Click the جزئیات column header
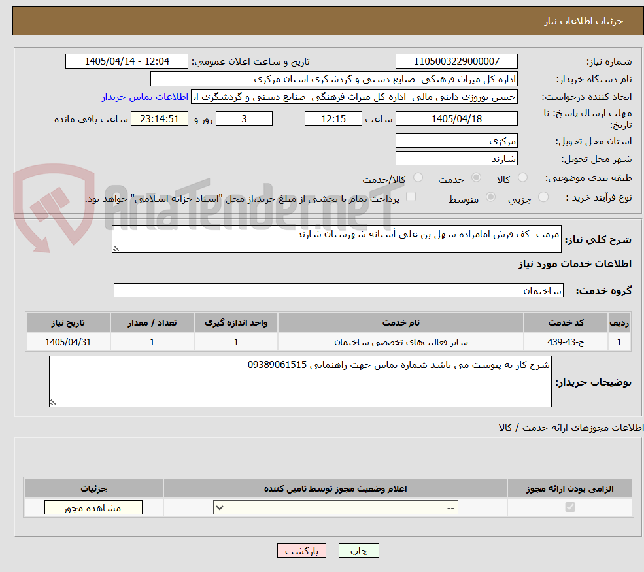644x572 pixels. pos(93,488)
